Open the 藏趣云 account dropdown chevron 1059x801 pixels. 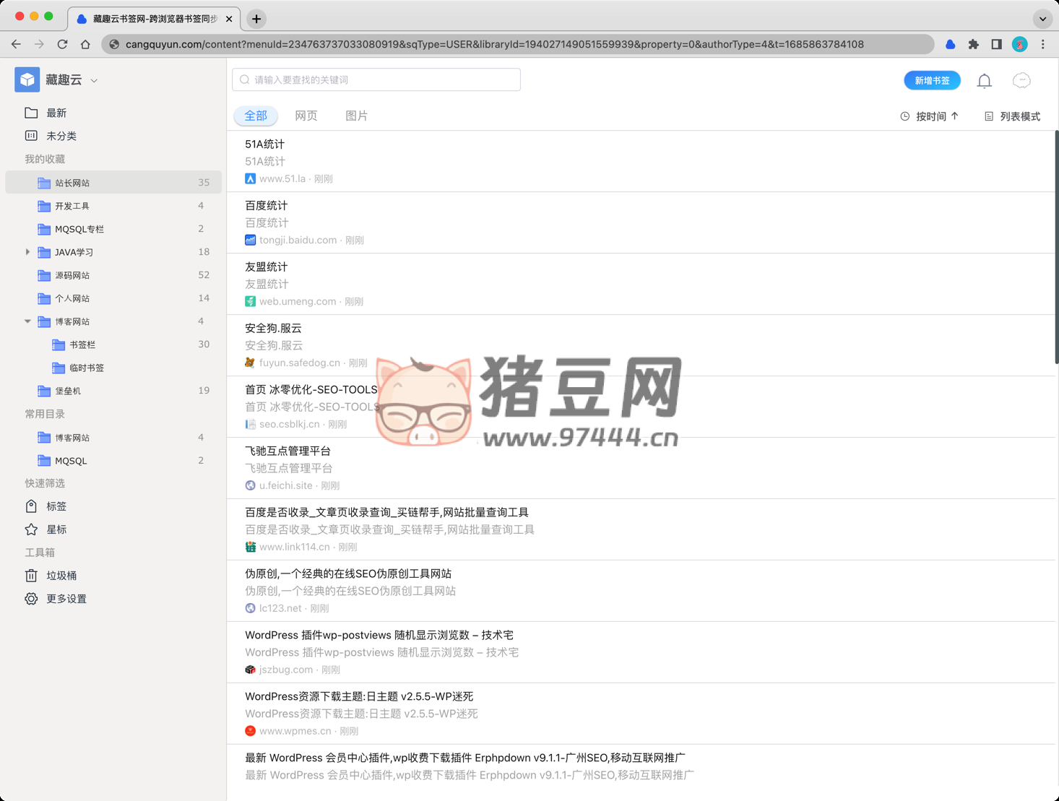point(95,81)
